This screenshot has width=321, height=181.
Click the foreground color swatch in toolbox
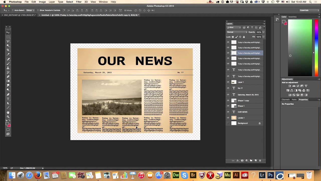8,124
